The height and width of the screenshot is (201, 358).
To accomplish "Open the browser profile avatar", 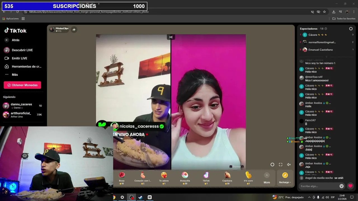I will (347, 12).
